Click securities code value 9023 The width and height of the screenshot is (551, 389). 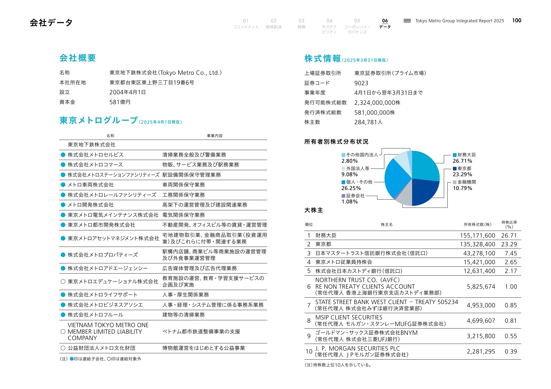361,83
